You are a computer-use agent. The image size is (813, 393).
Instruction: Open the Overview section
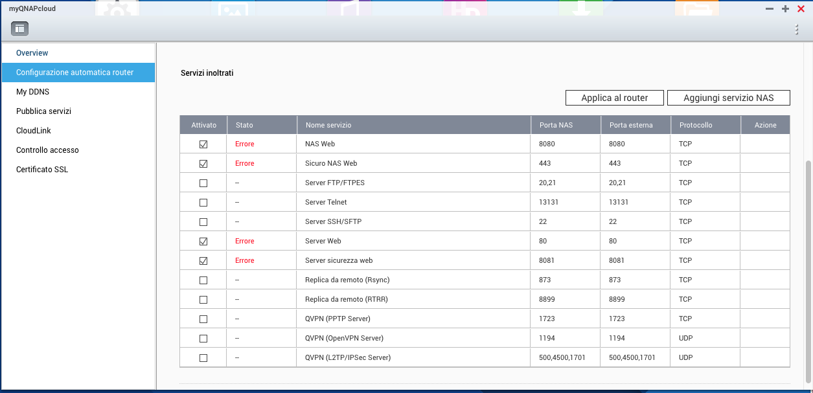(x=32, y=53)
